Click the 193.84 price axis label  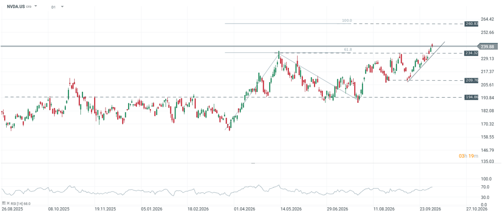click(x=488, y=98)
